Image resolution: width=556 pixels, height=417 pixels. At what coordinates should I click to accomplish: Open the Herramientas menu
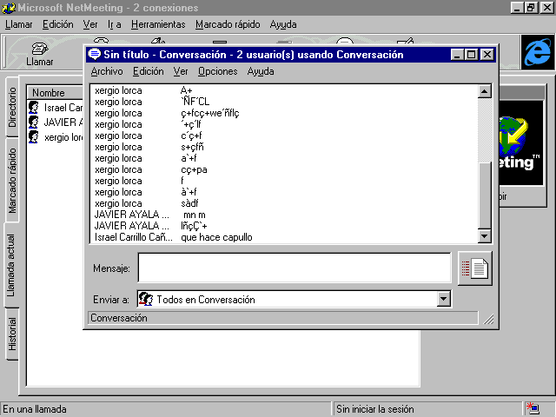pos(158,24)
